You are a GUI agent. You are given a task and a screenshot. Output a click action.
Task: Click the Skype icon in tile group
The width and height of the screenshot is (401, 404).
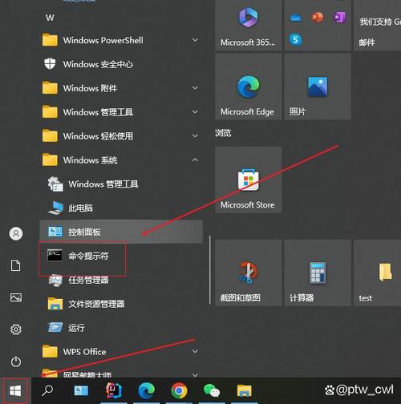pos(295,40)
